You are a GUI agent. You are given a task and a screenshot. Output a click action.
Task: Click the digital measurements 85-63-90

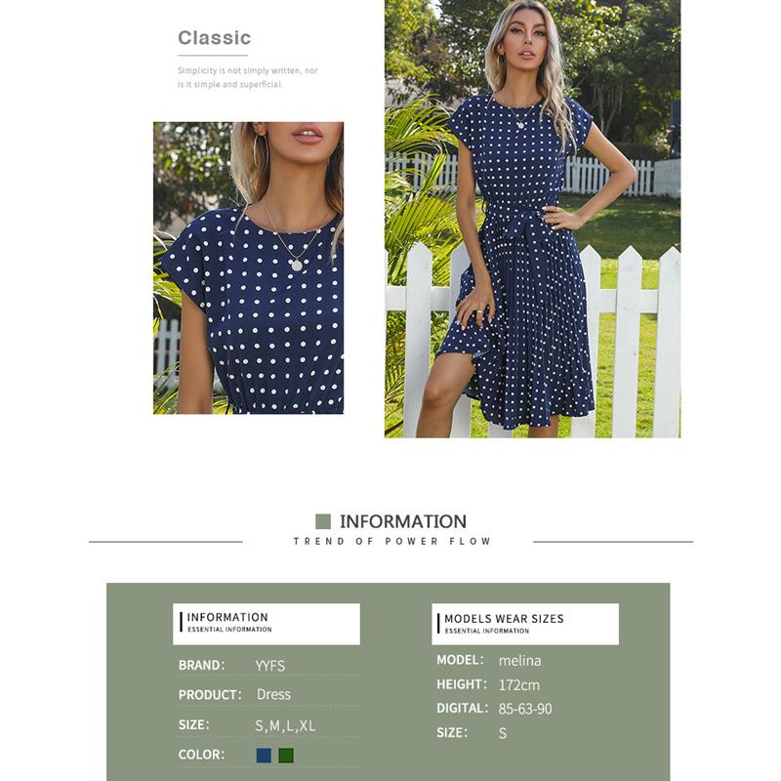(525, 709)
